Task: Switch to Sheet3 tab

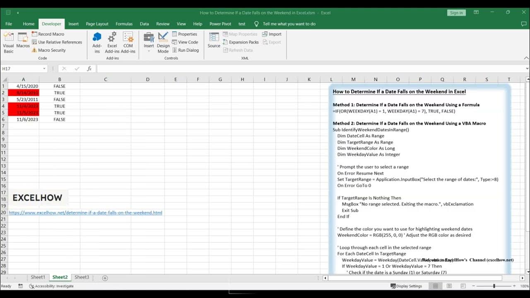Action: click(82, 277)
